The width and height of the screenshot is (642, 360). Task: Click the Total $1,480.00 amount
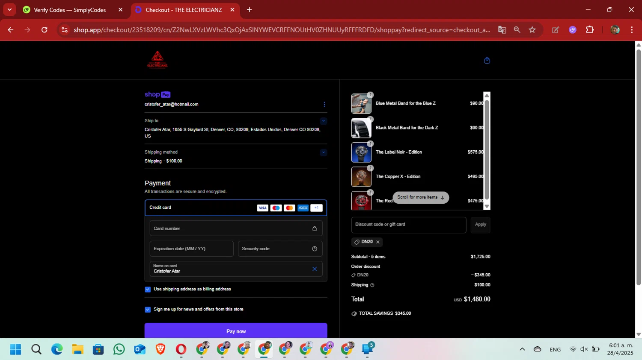coord(477,299)
